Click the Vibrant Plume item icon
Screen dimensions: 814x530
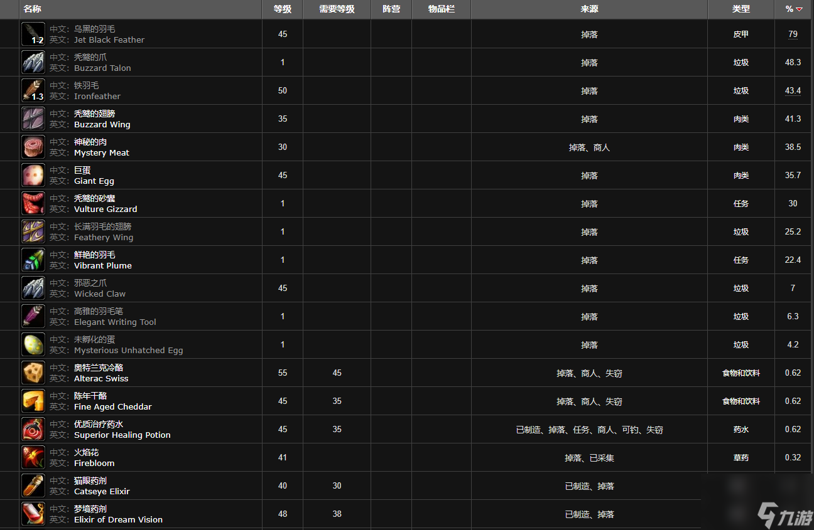point(33,260)
